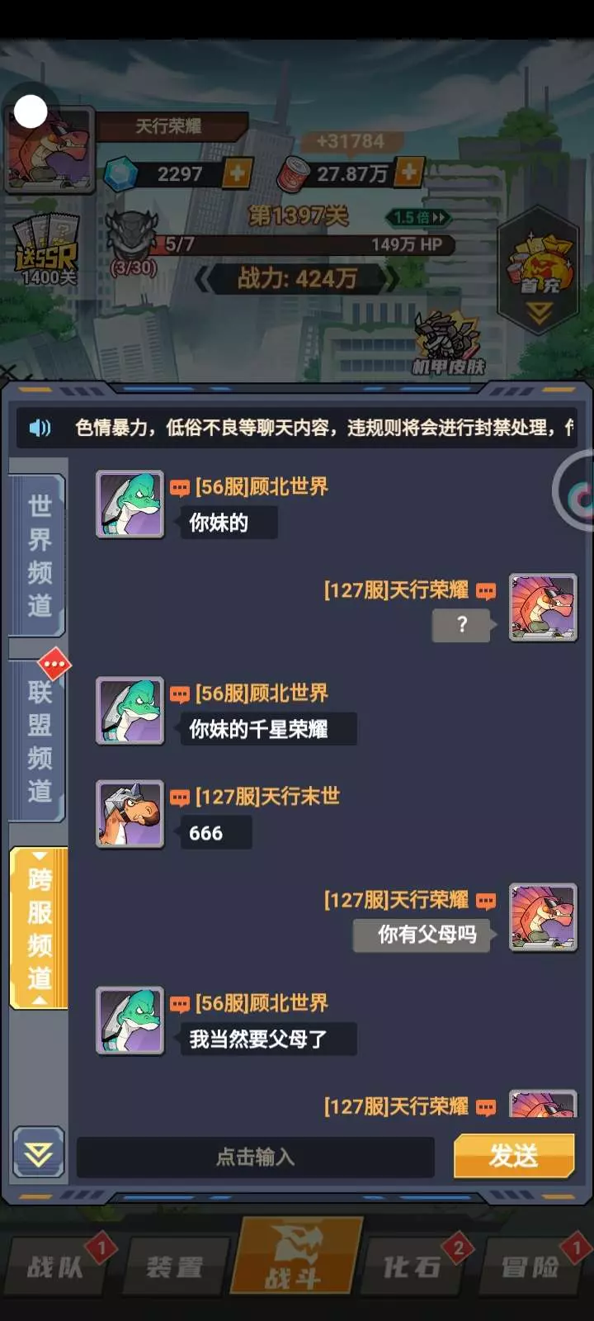Add cans with the plus beside 27.87万
This screenshot has width=594, height=1321.
408,173
